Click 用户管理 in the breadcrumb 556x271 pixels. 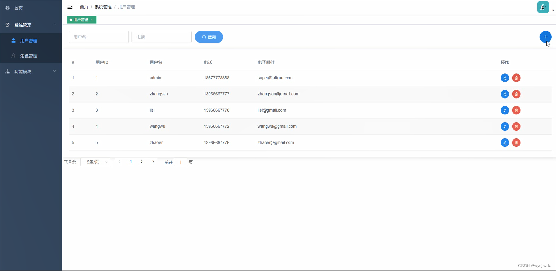click(127, 7)
